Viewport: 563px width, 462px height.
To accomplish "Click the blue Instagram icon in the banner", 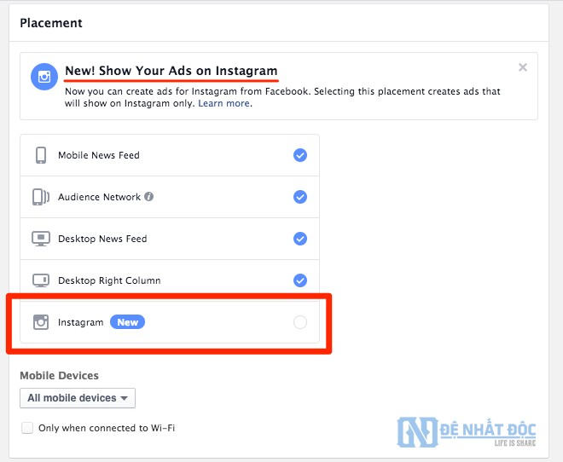I will pyautogui.click(x=44, y=76).
